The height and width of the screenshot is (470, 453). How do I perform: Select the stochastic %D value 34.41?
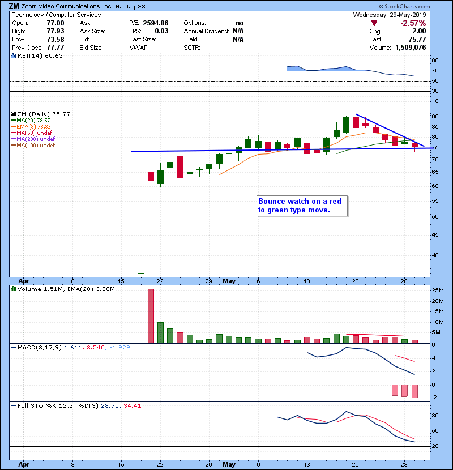tap(132, 406)
